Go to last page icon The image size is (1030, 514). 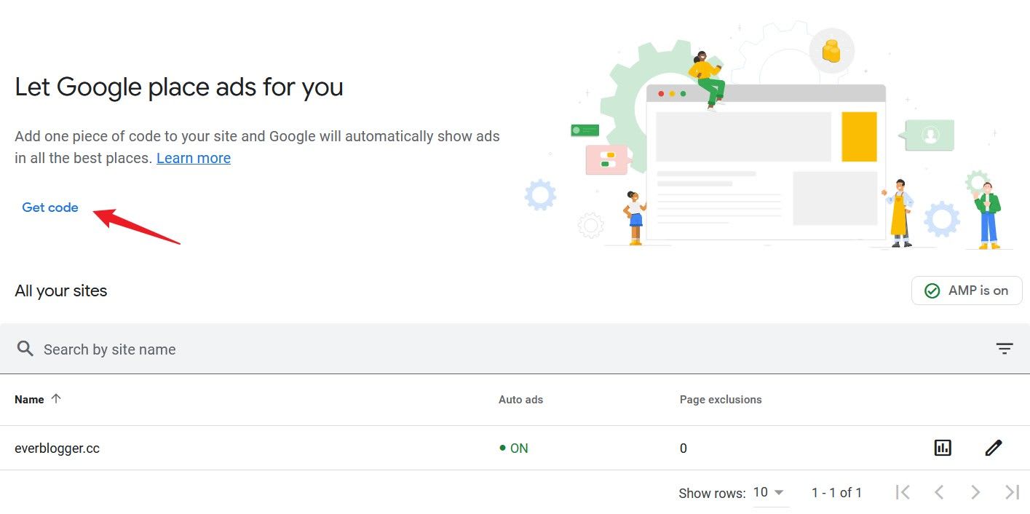(1012, 493)
